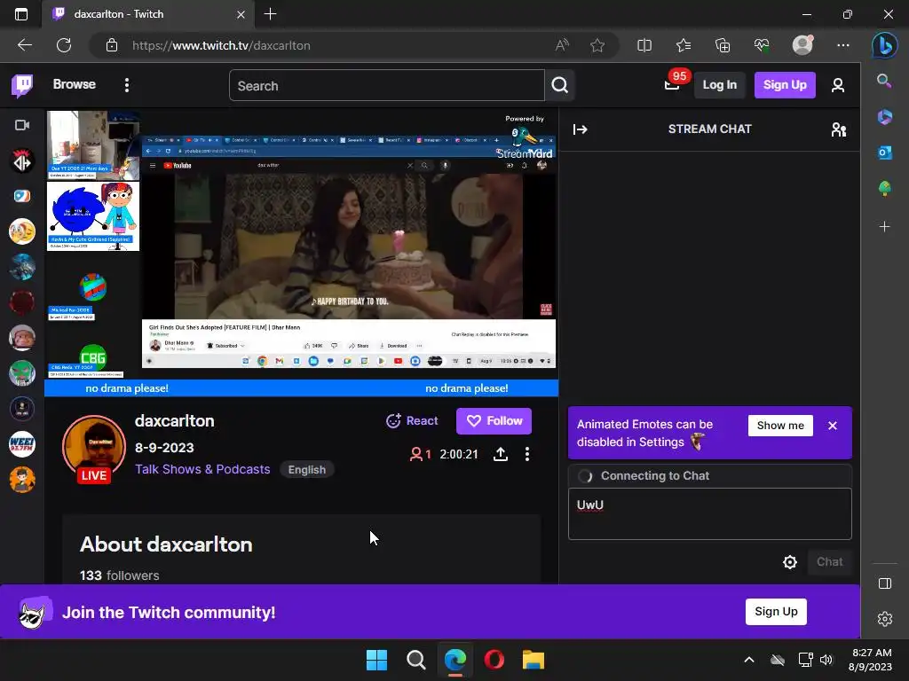Open the tab actions menu icon

tap(21, 14)
